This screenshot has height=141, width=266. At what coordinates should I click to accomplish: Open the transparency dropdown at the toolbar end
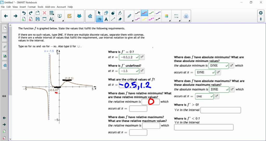[186, 16]
